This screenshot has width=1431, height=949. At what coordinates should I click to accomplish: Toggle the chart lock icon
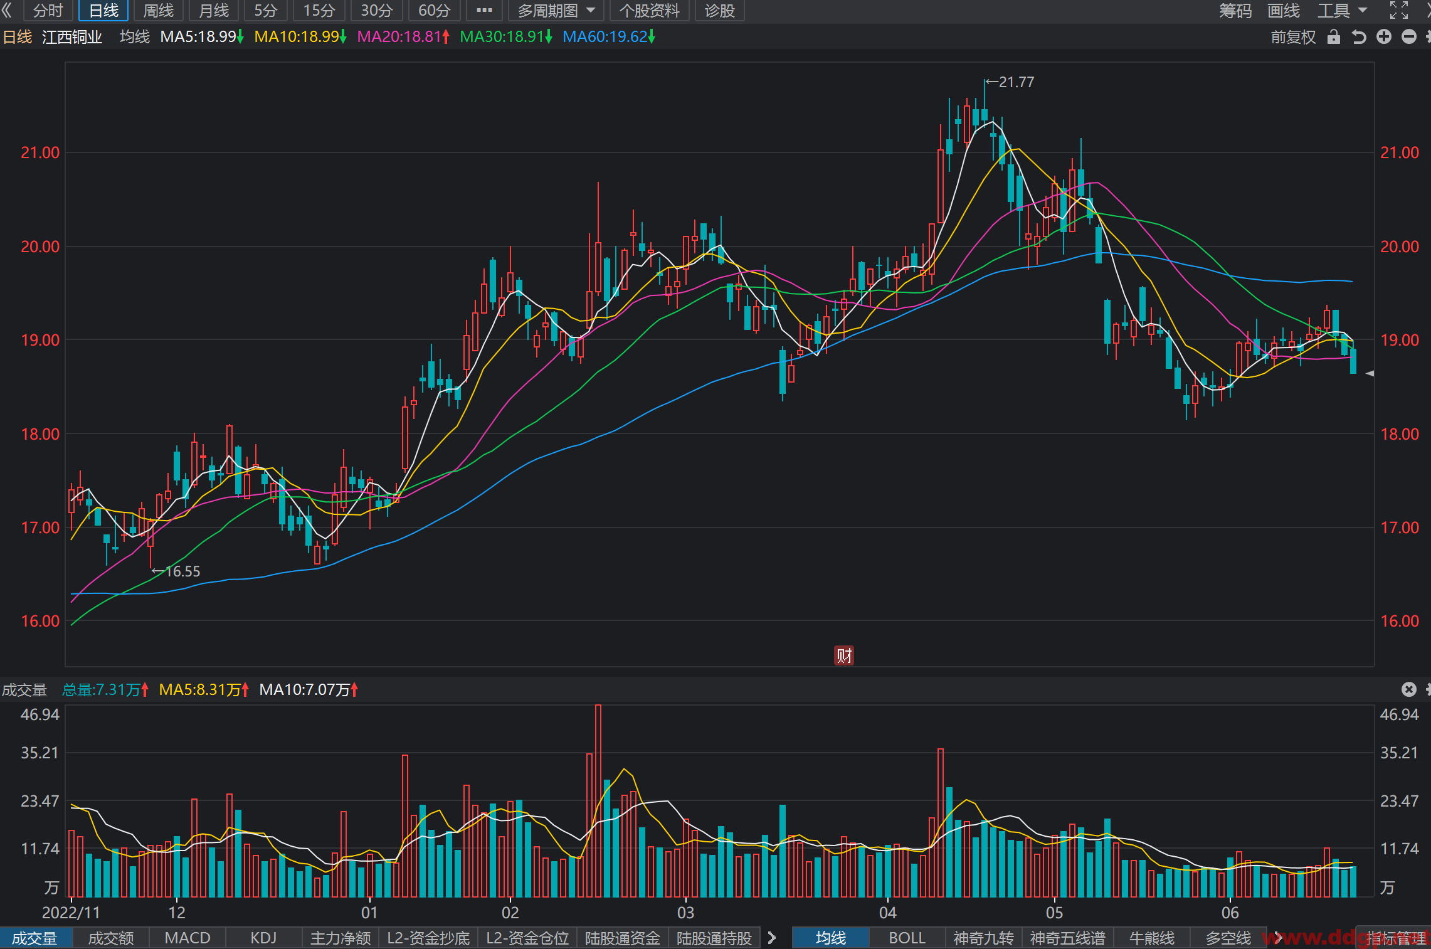tap(1334, 37)
